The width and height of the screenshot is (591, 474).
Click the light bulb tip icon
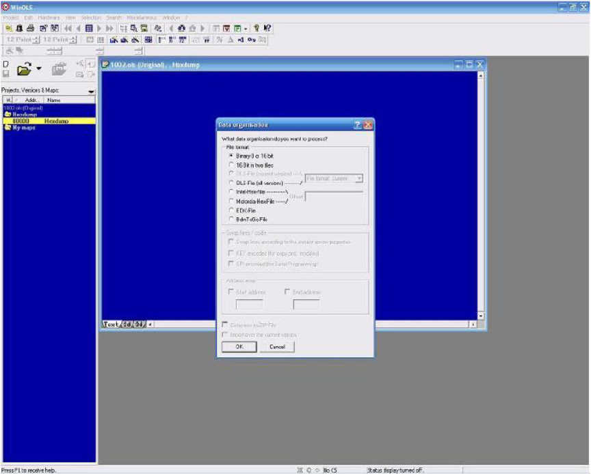(257, 28)
